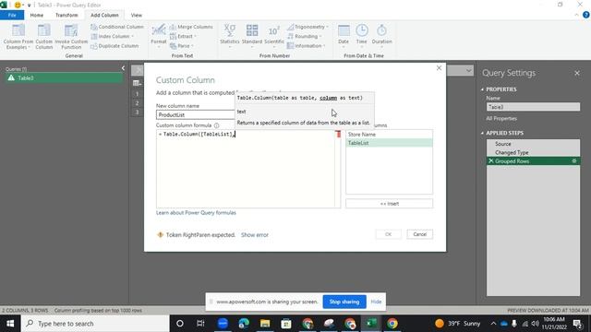
Task: Open Index Column dropdown
Action: [x=113, y=36]
